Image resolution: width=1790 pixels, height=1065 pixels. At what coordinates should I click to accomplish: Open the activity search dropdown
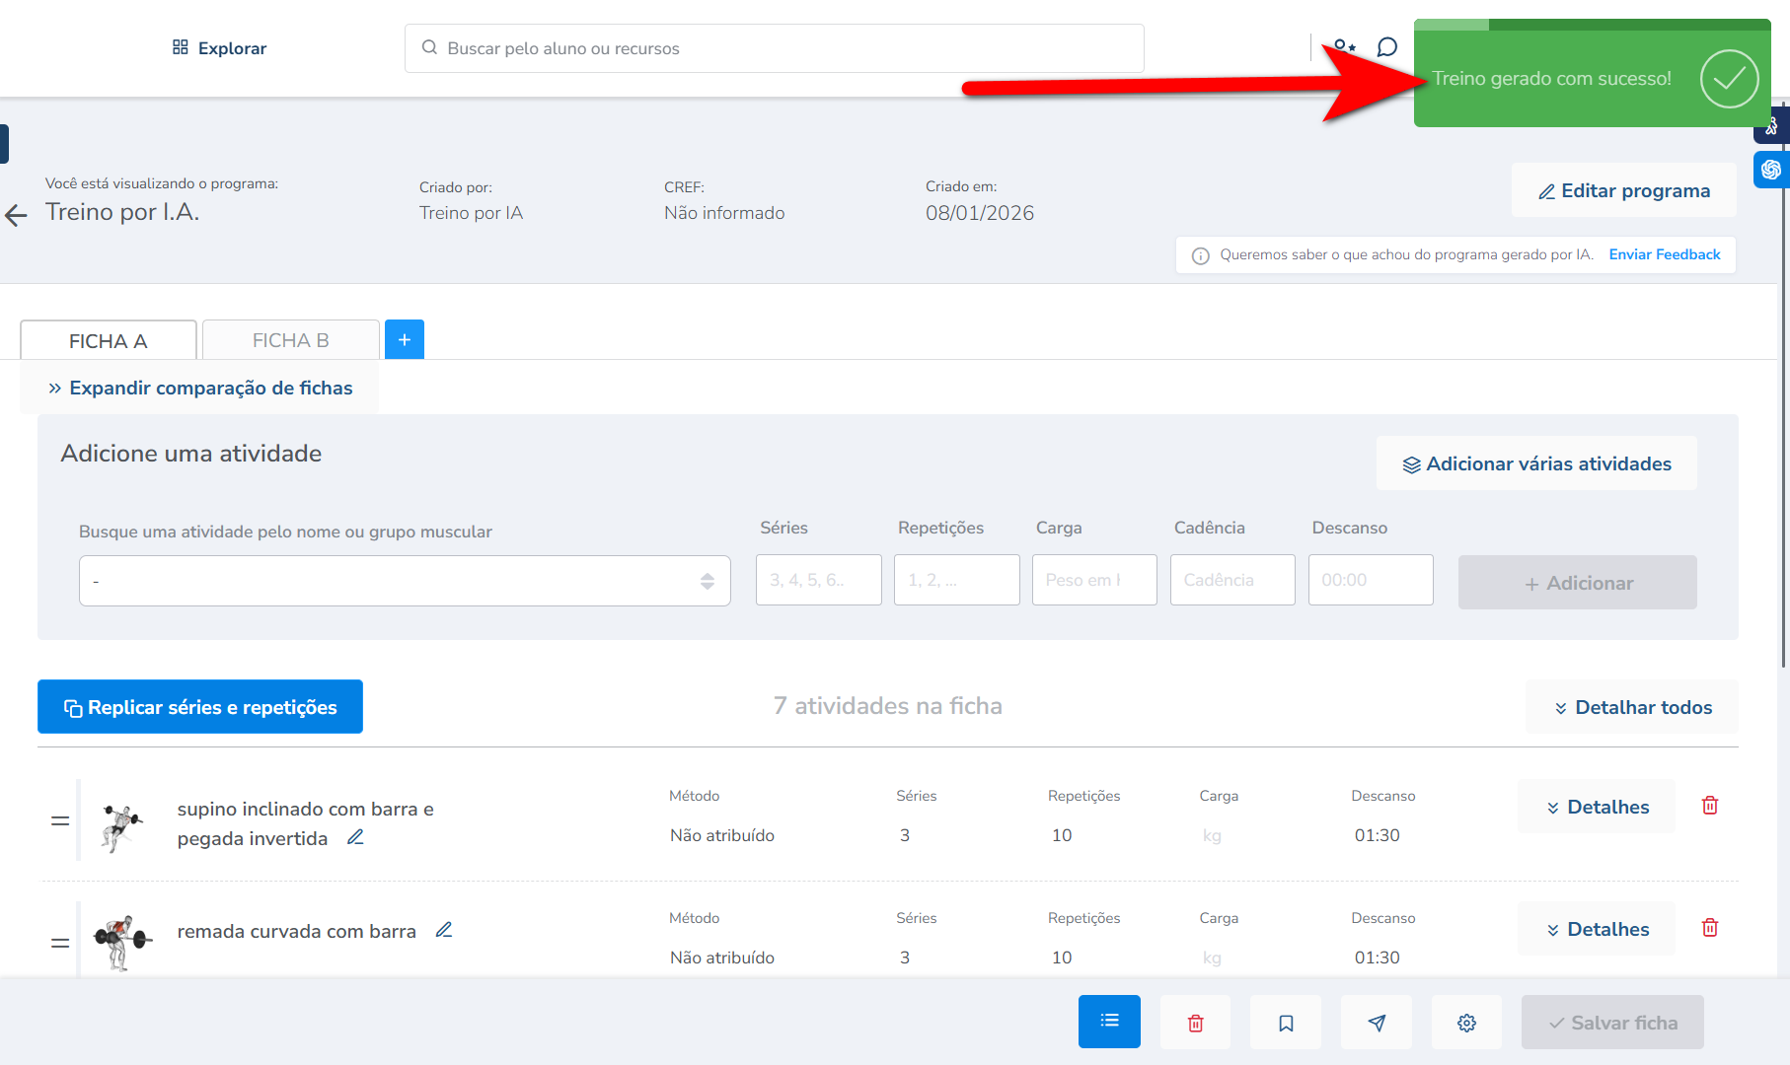[405, 581]
